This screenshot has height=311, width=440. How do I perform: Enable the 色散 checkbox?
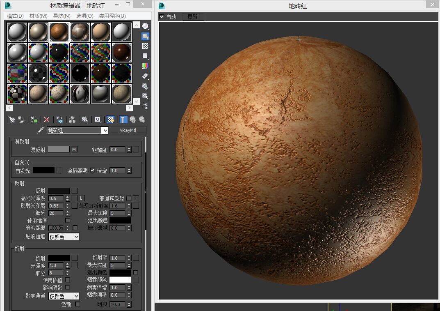(x=78, y=304)
